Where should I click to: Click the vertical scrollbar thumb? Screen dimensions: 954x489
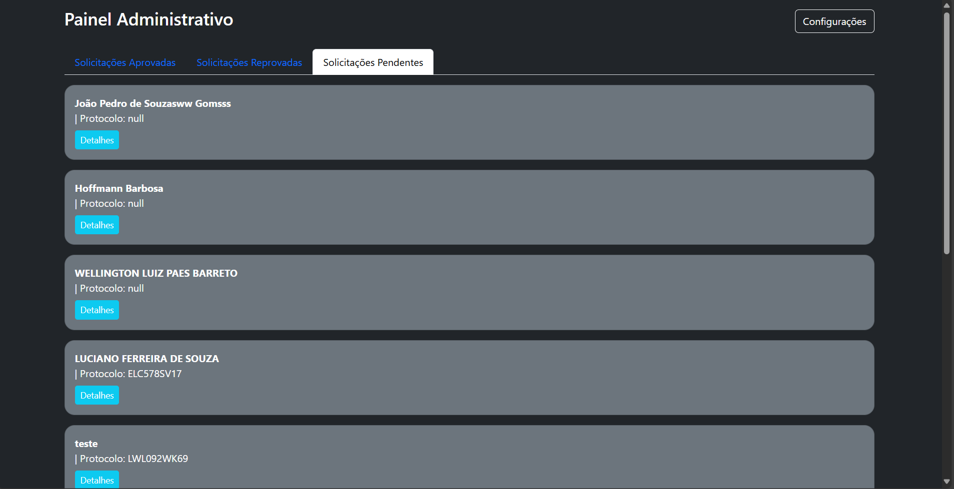click(946, 132)
